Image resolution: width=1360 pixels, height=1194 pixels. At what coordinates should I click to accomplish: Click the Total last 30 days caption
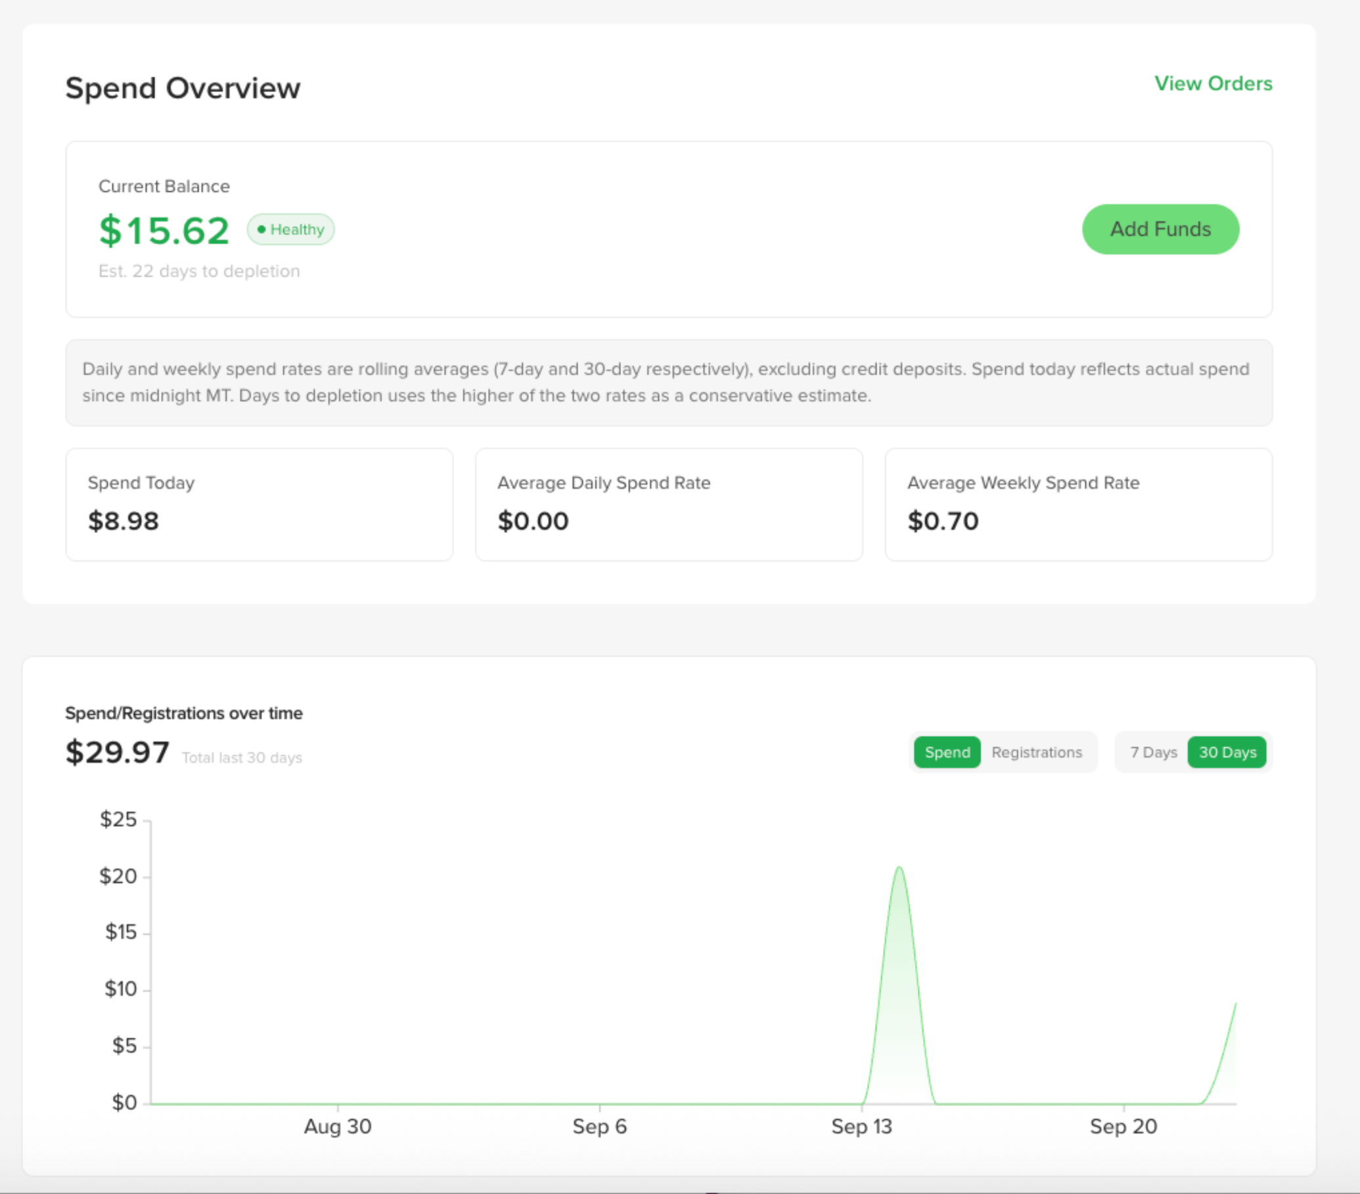(242, 758)
